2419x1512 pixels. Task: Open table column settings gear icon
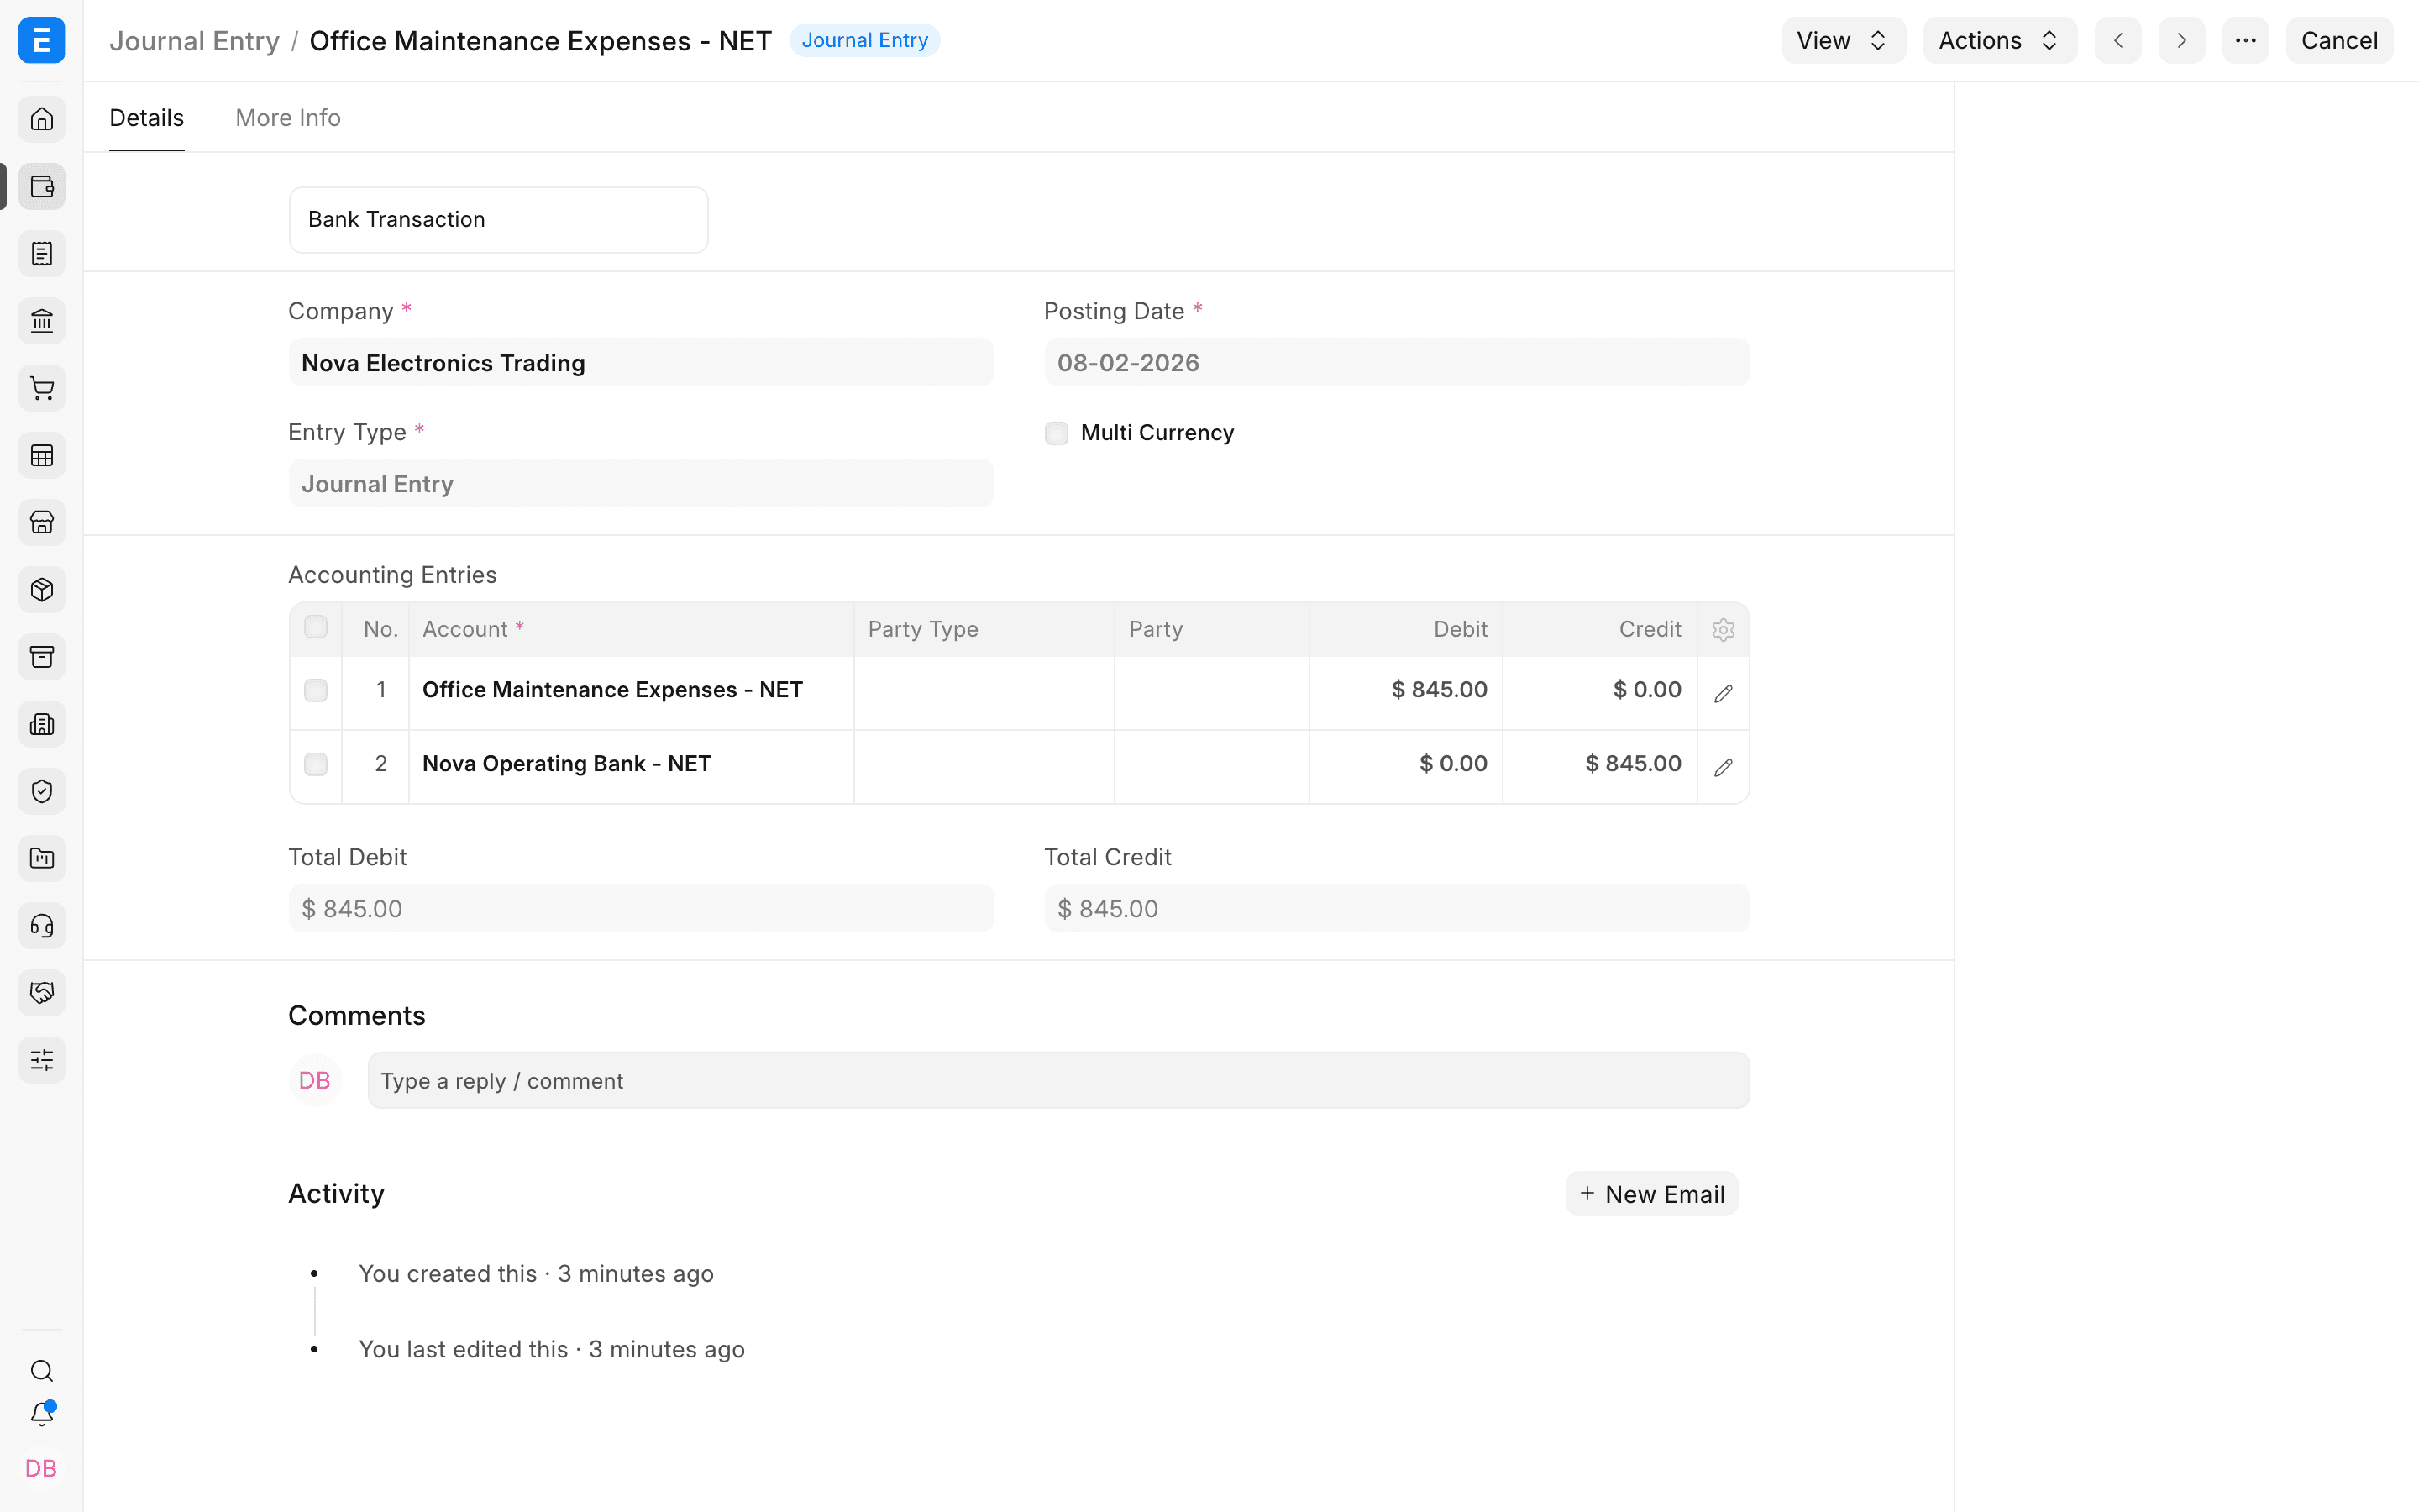click(x=1724, y=630)
